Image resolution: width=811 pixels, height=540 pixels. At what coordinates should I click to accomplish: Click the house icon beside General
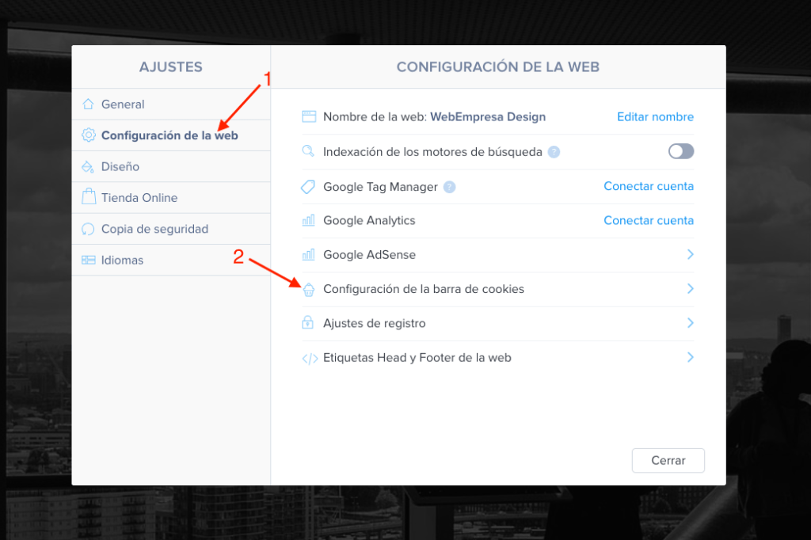89,104
